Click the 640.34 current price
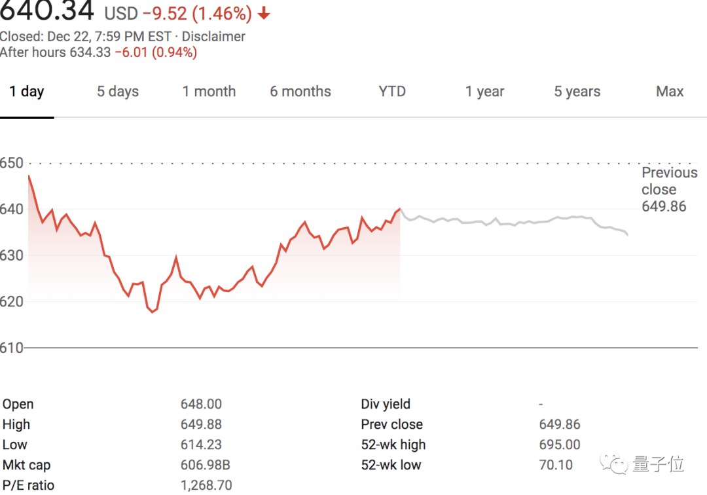Image resolution: width=707 pixels, height=495 pixels. 47,12
